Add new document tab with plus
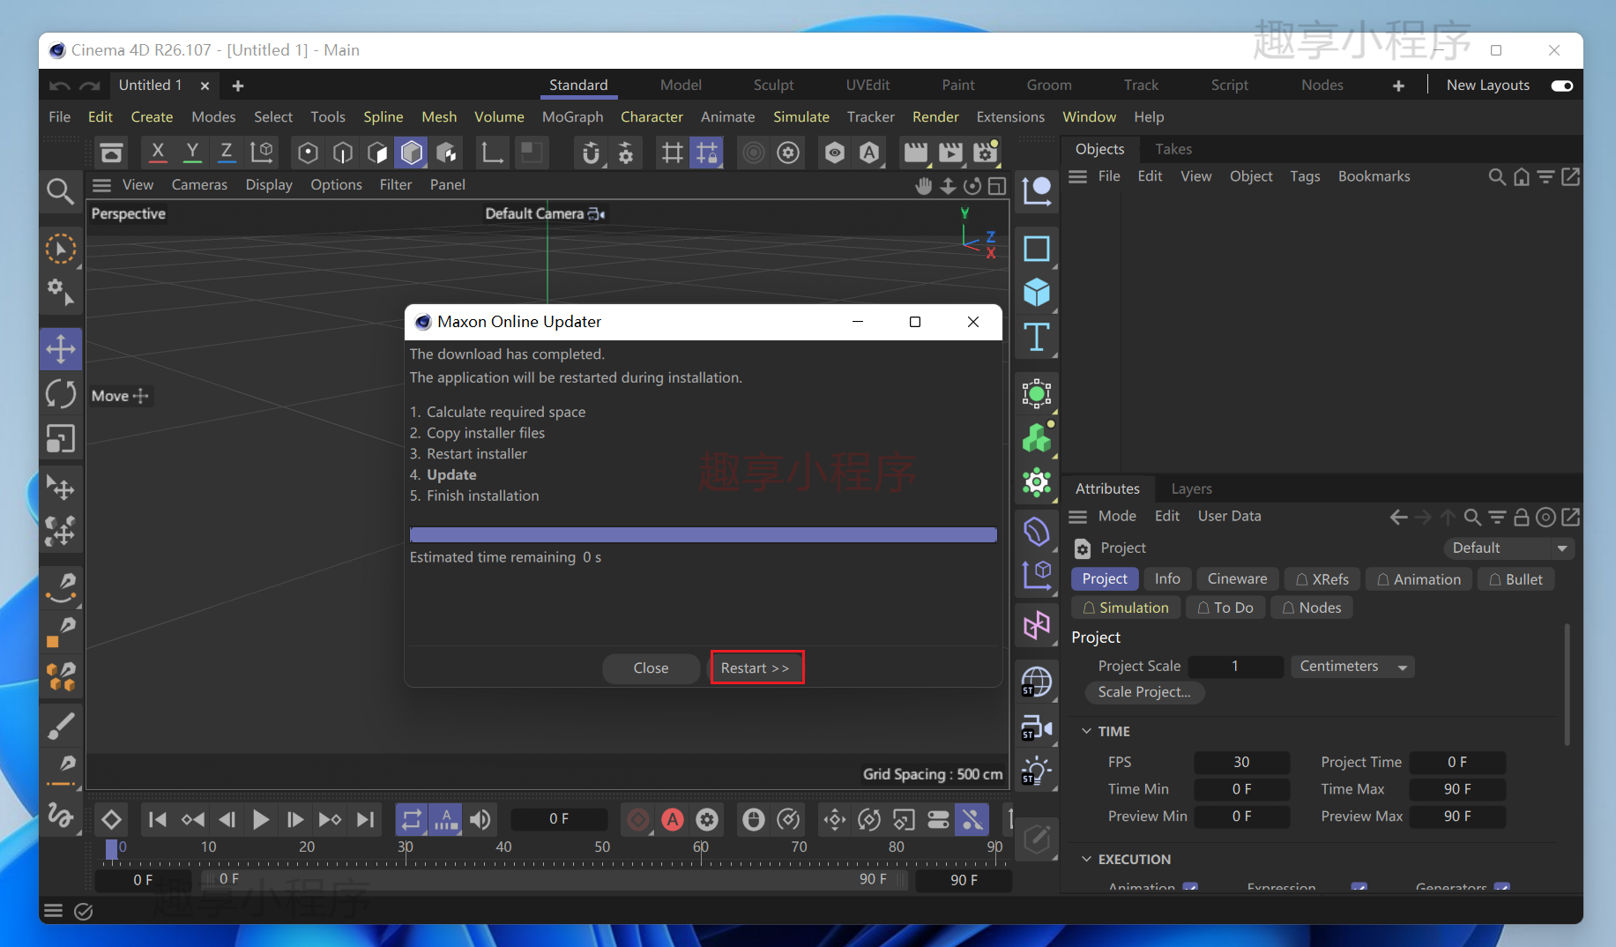The width and height of the screenshot is (1616, 947). [x=237, y=86]
